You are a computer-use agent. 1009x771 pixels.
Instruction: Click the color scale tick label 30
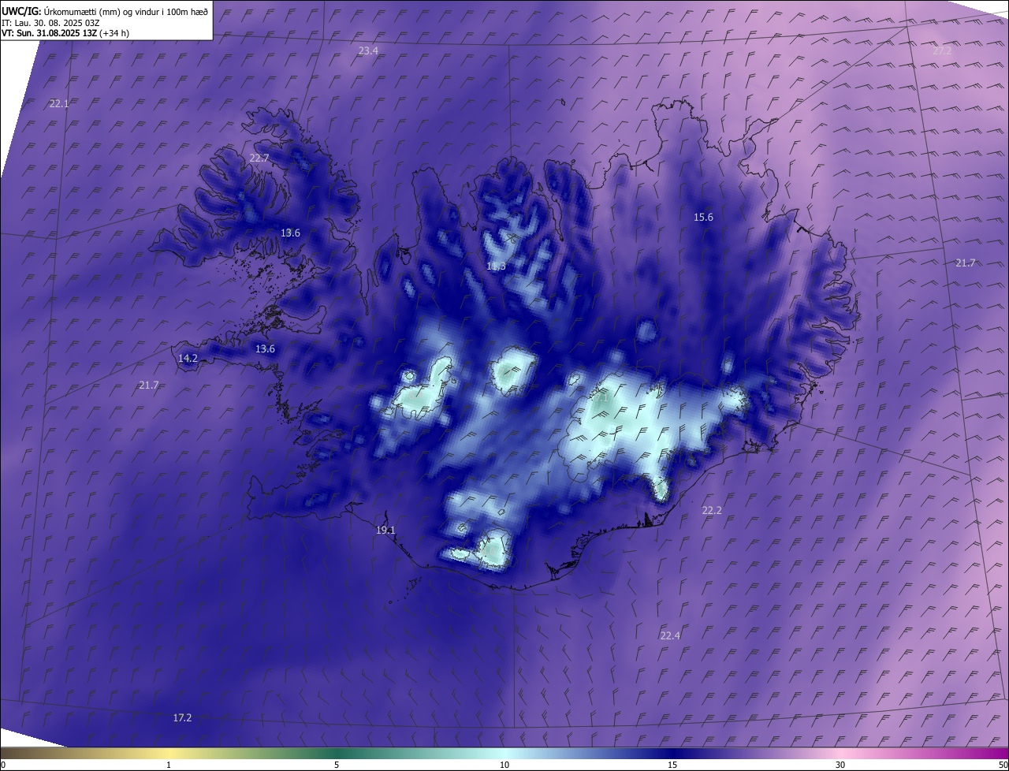click(x=840, y=765)
